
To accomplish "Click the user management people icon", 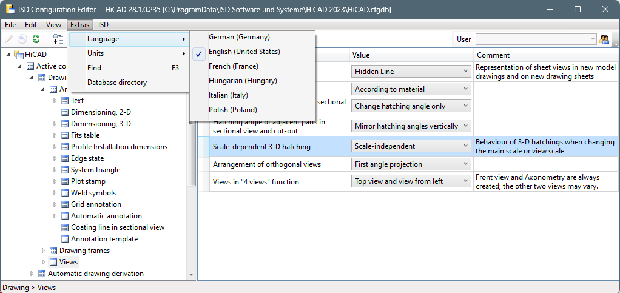I will [604, 39].
